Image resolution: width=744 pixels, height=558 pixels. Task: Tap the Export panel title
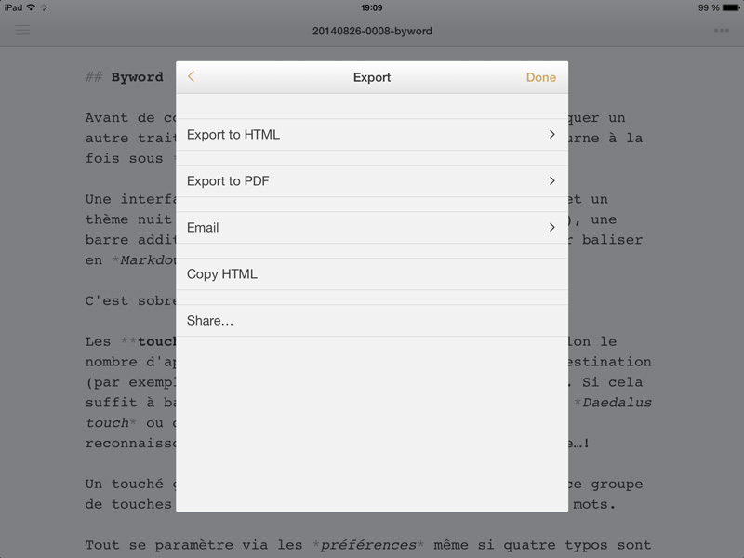(372, 77)
